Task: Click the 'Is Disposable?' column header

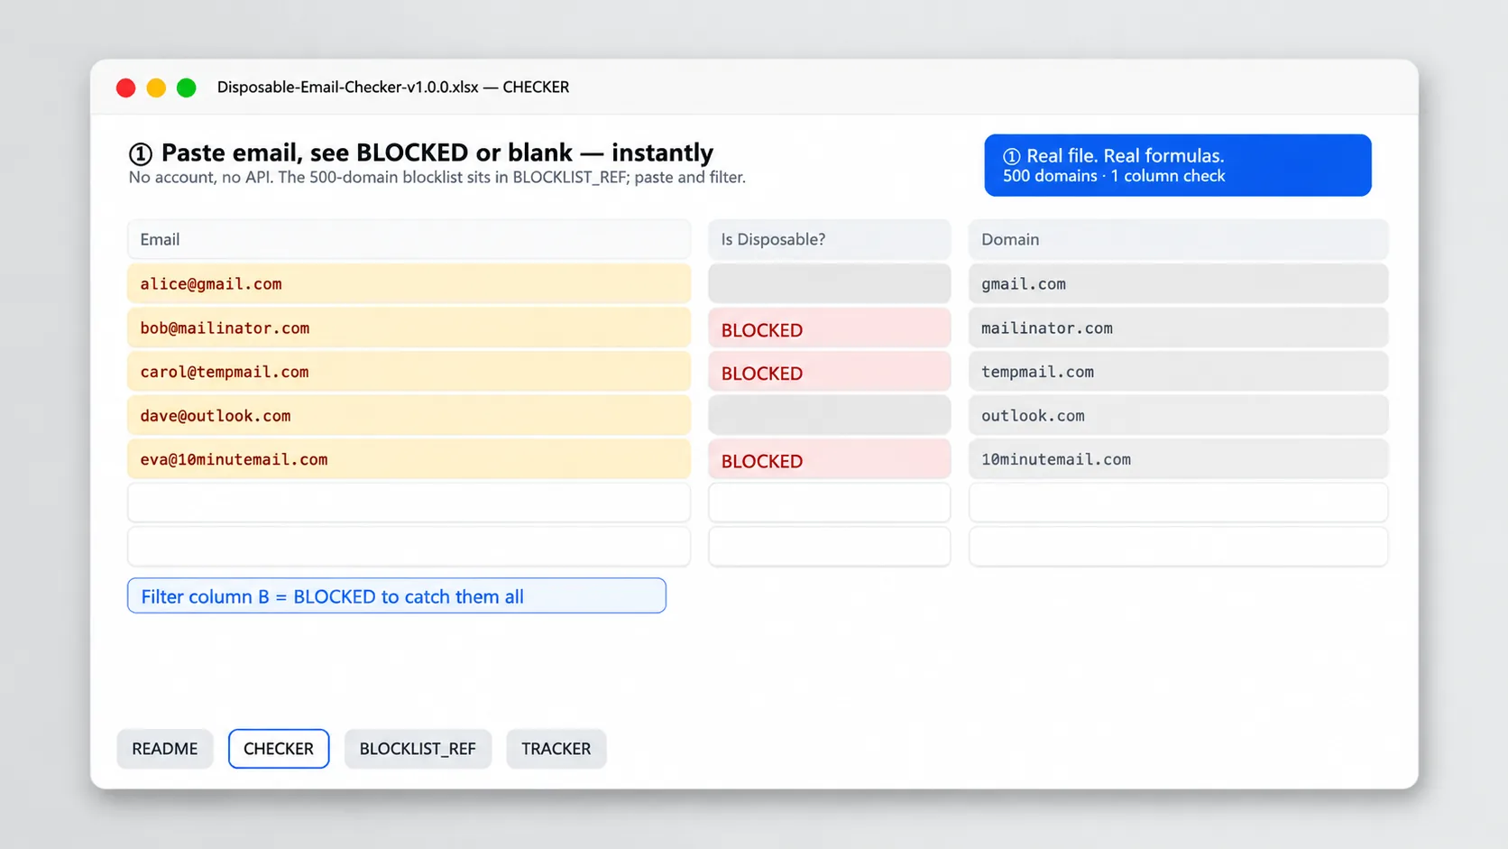Action: [830, 239]
